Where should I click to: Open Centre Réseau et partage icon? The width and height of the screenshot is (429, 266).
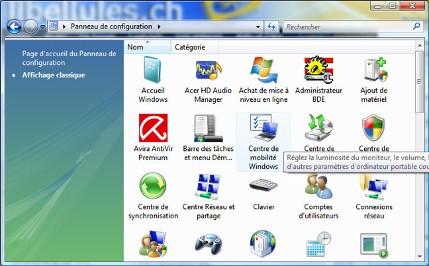tap(209, 187)
